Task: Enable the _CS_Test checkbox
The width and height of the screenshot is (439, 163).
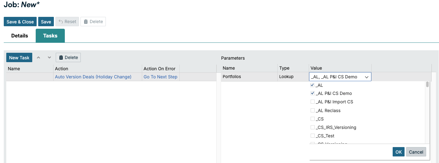Action: tap(312, 136)
